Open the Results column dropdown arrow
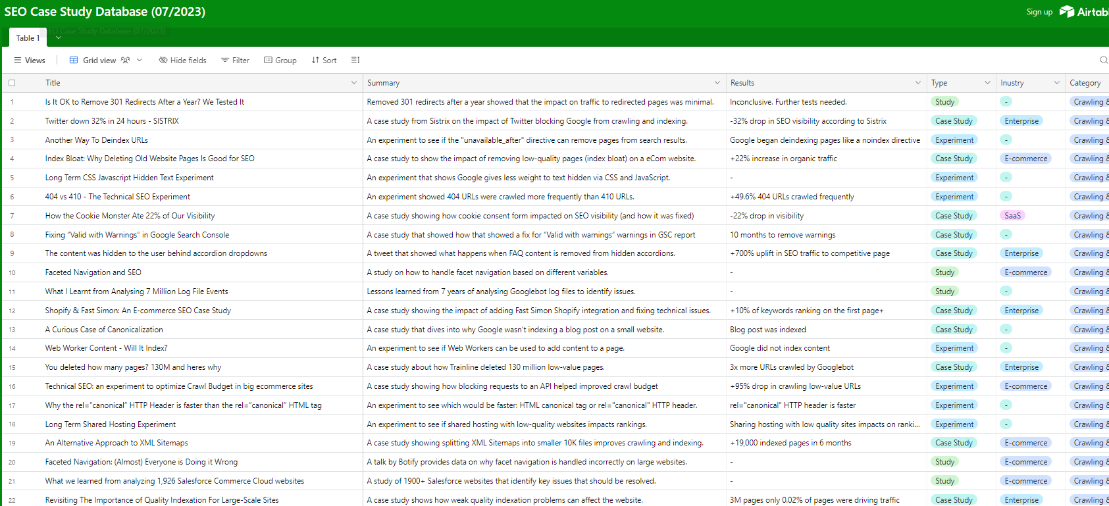This screenshot has height=506, width=1109. point(918,83)
